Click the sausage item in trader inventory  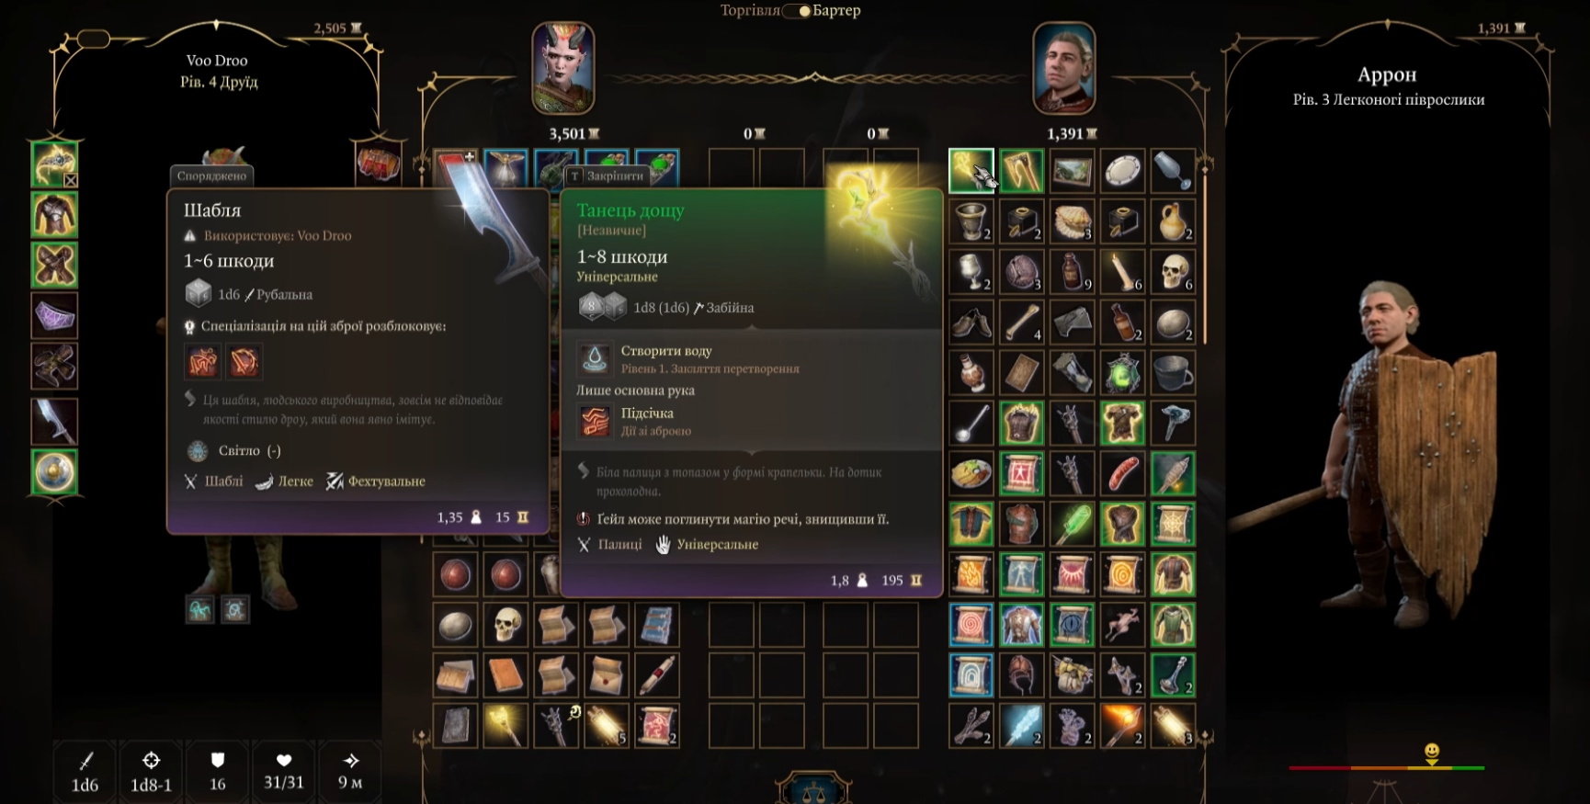(1122, 474)
